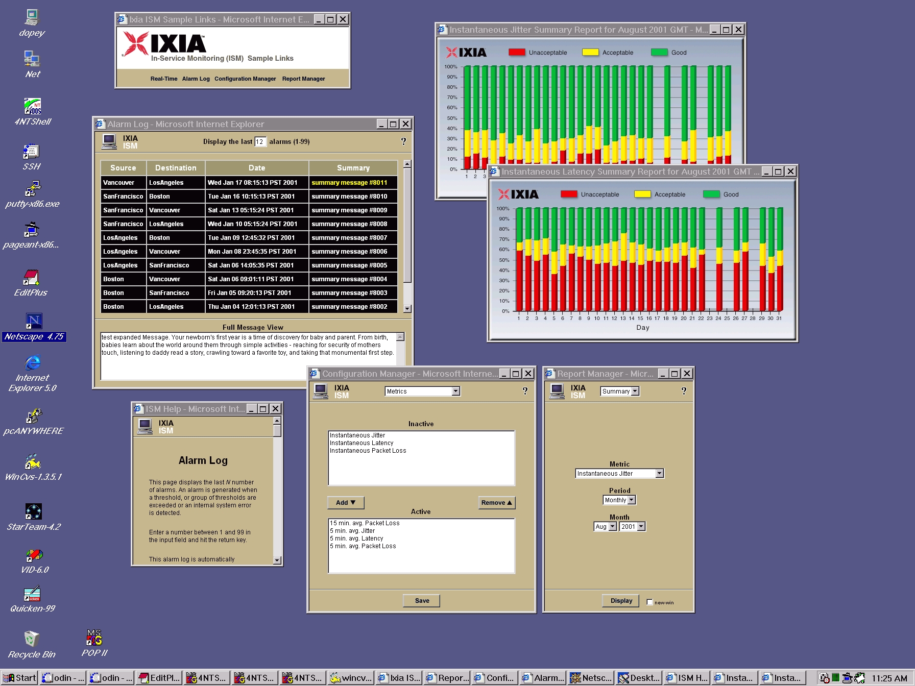Open the Metrics dropdown in Configuration Manager
The height and width of the screenshot is (686, 915).
click(422, 391)
